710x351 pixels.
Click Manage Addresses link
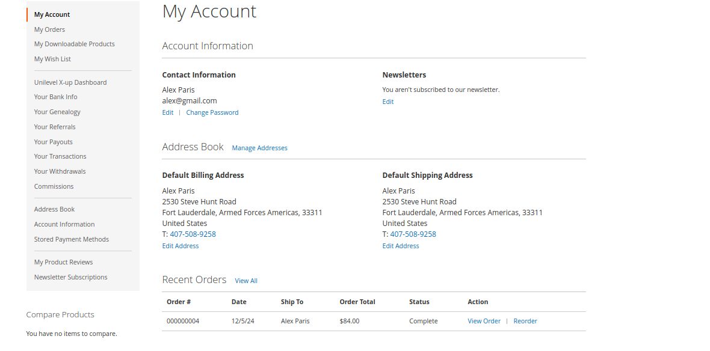point(259,148)
